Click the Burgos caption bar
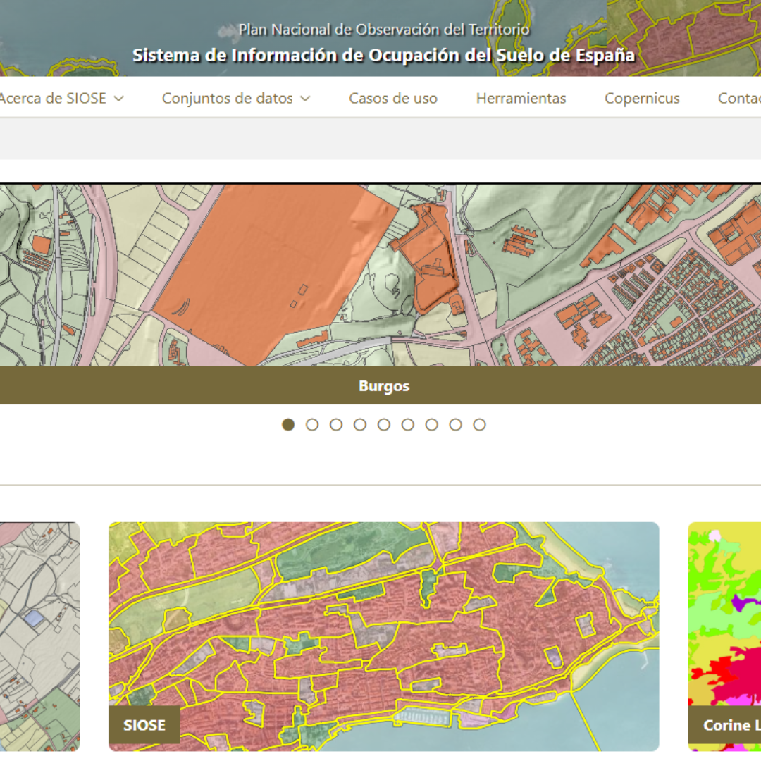This screenshot has height=761, width=761. pyautogui.click(x=383, y=386)
